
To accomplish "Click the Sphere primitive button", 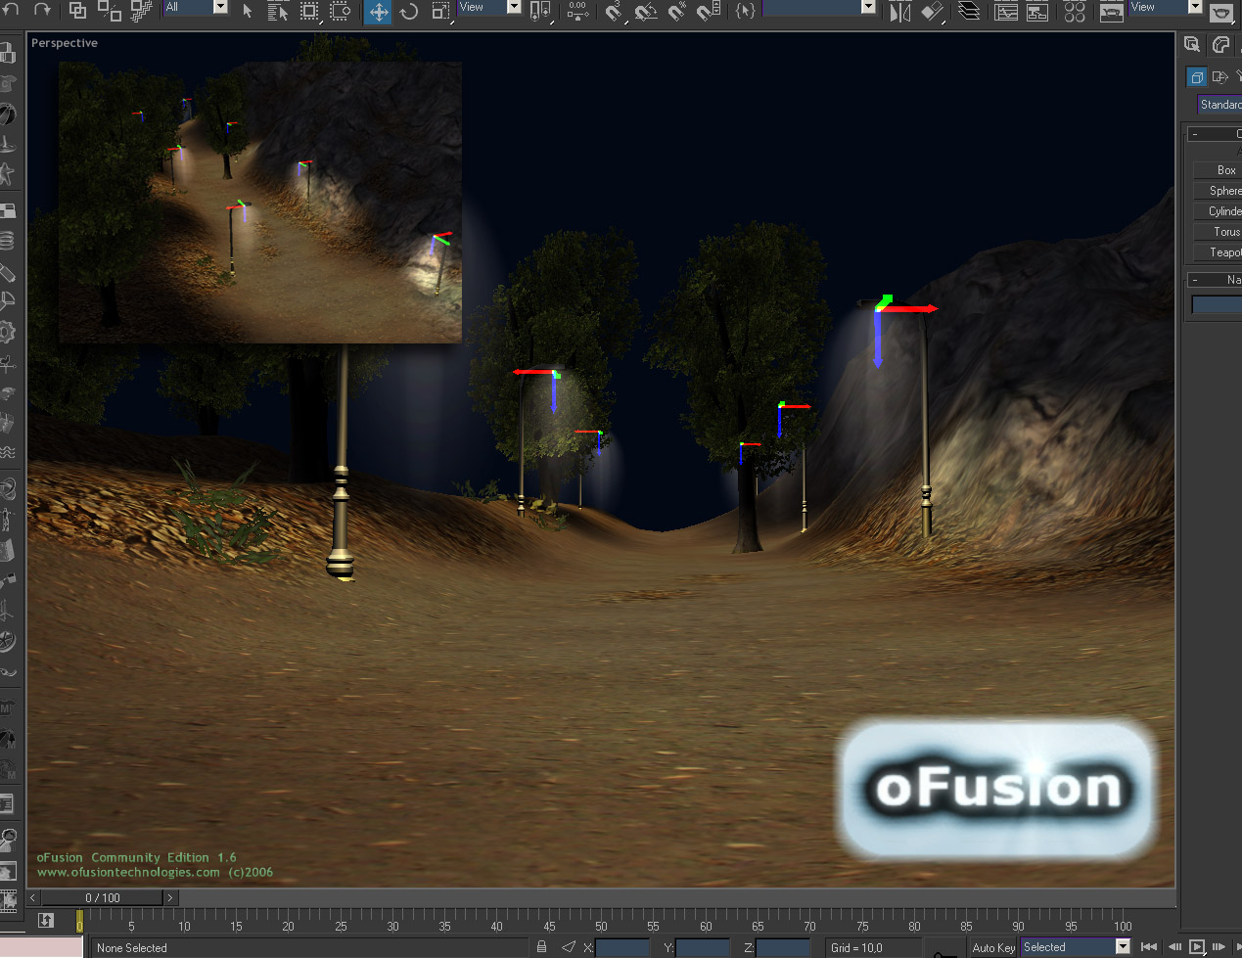I will click(x=1217, y=191).
